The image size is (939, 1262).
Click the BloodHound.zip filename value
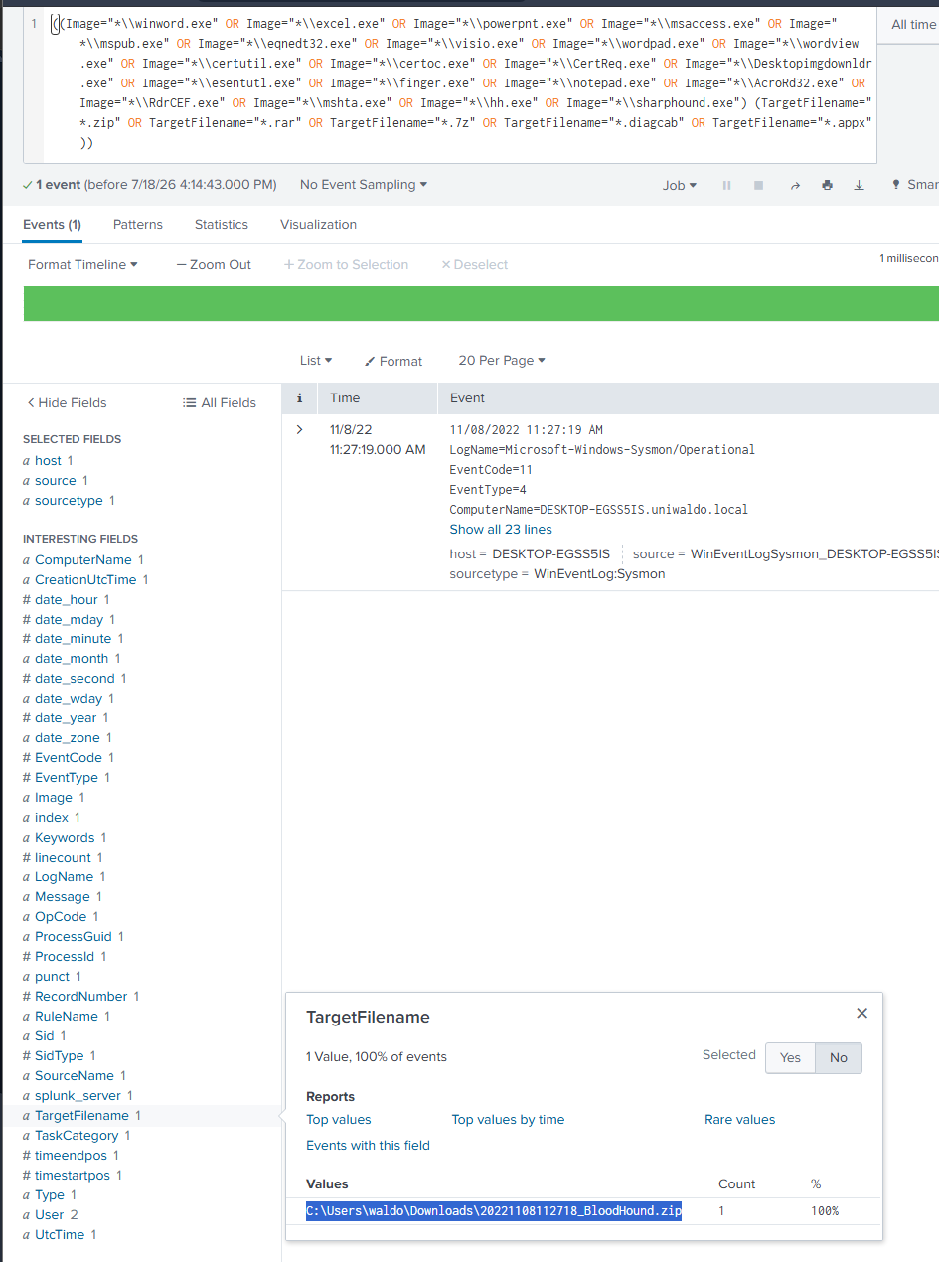(x=494, y=1211)
